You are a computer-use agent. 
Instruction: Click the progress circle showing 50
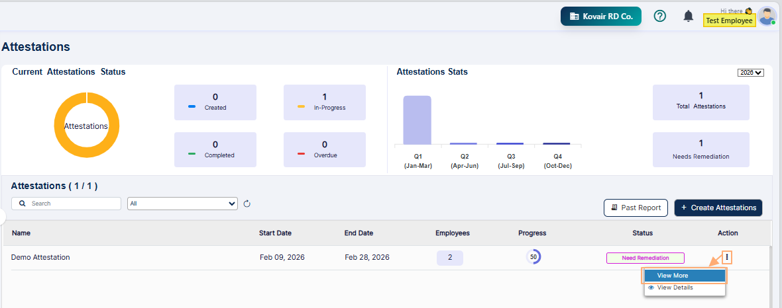coord(533,257)
